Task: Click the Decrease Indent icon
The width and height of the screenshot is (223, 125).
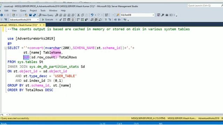Action: (115, 20)
